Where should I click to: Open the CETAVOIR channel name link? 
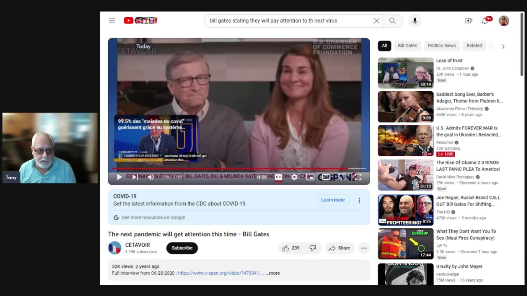click(138, 245)
